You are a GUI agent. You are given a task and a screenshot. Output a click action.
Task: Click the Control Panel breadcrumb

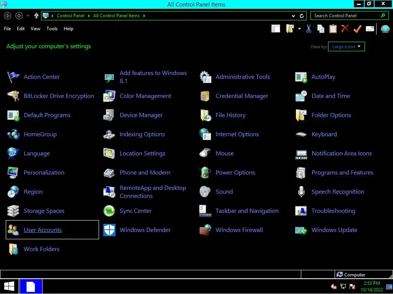[x=71, y=16]
